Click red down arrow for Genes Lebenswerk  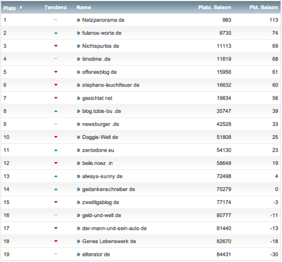coord(56,241)
